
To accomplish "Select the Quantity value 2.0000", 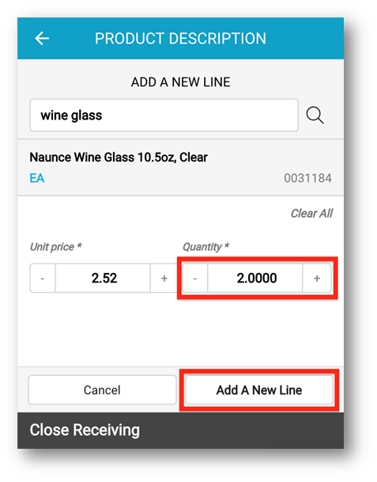I will point(255,278).
